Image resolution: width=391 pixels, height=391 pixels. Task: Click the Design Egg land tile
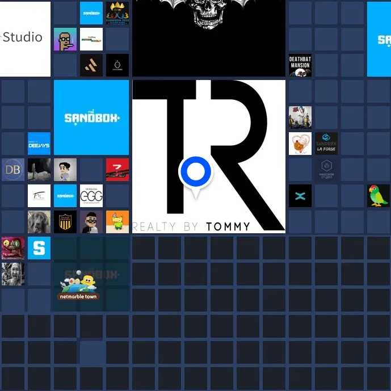coord(91,196)
